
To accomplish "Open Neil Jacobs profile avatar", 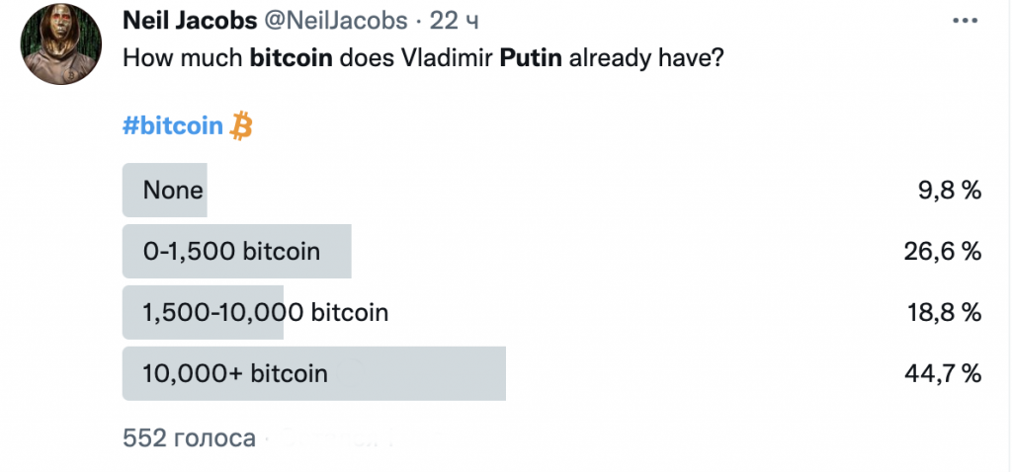I will [61, 43].
